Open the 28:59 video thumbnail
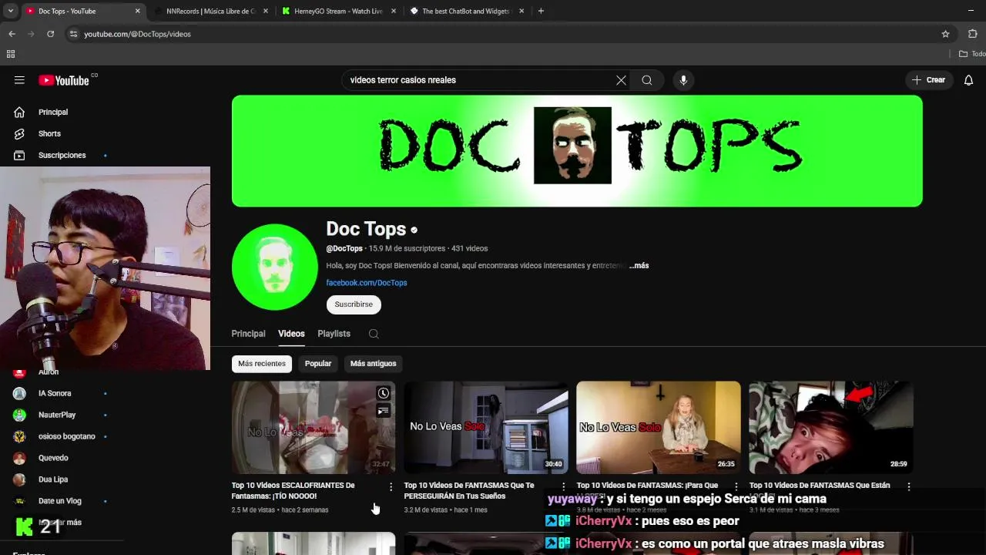This screenshot has width=986, height=555. click(x=831, y=427)
